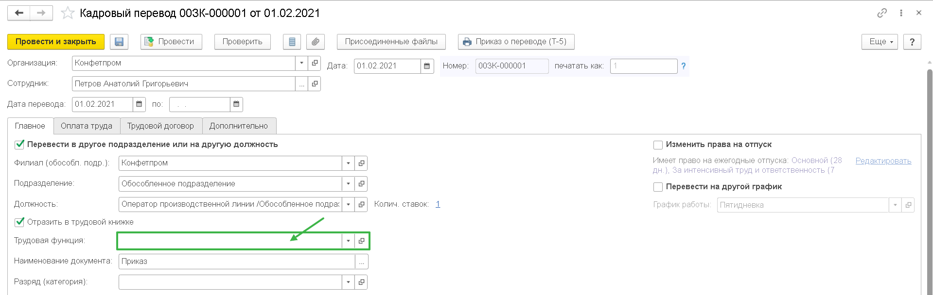Expand the Подразделение dropdown list
The image size is (933, 295).
click(348, 184)
